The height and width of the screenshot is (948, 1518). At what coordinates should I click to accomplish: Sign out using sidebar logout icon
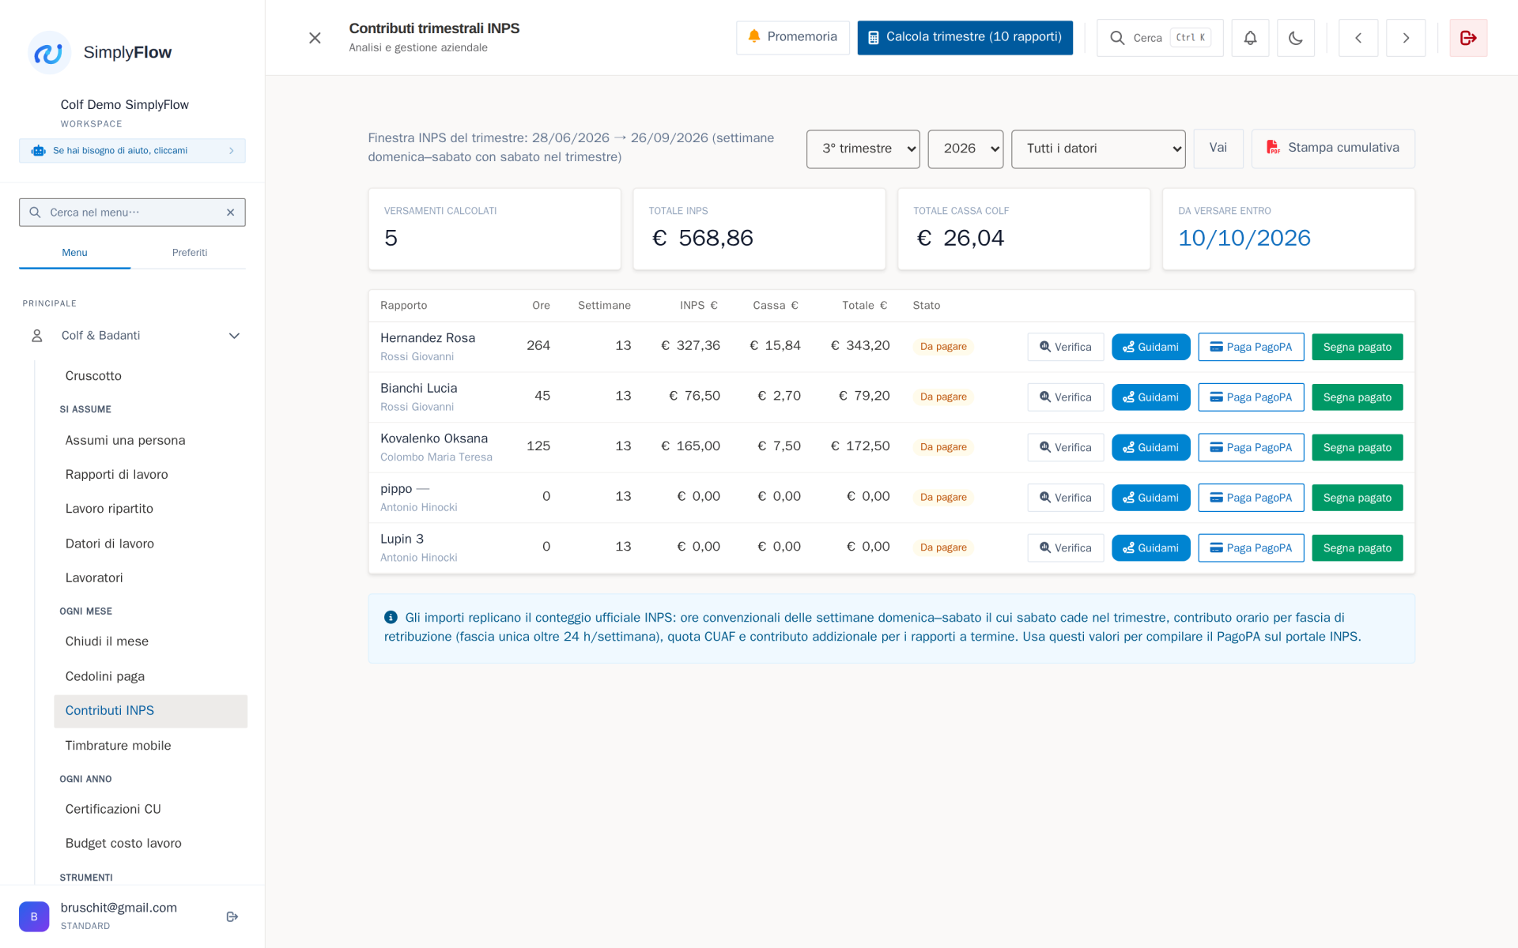click(x=232, y=916)
